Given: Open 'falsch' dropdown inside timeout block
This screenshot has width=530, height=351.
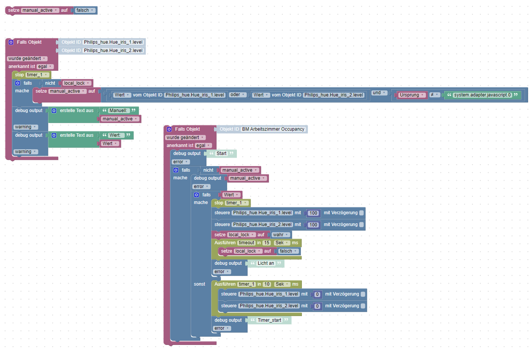Looking at the screenshot, I should click(x=289, y=251).
